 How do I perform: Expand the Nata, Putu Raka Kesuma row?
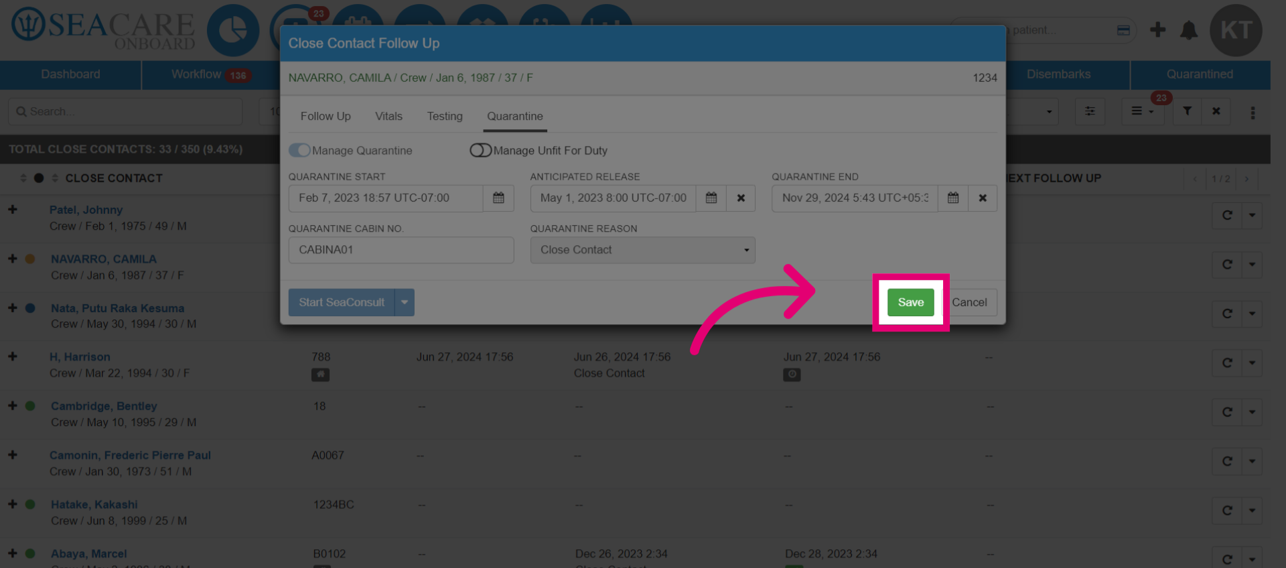coord(13,308)
